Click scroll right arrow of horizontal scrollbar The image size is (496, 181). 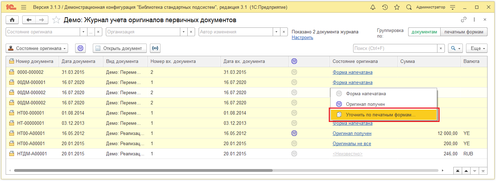443,170
